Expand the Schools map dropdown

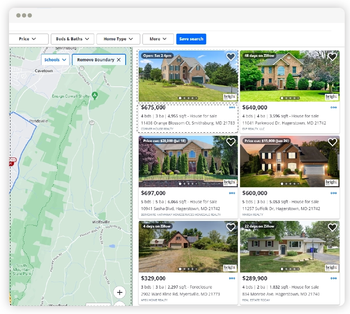coord(55,60)
